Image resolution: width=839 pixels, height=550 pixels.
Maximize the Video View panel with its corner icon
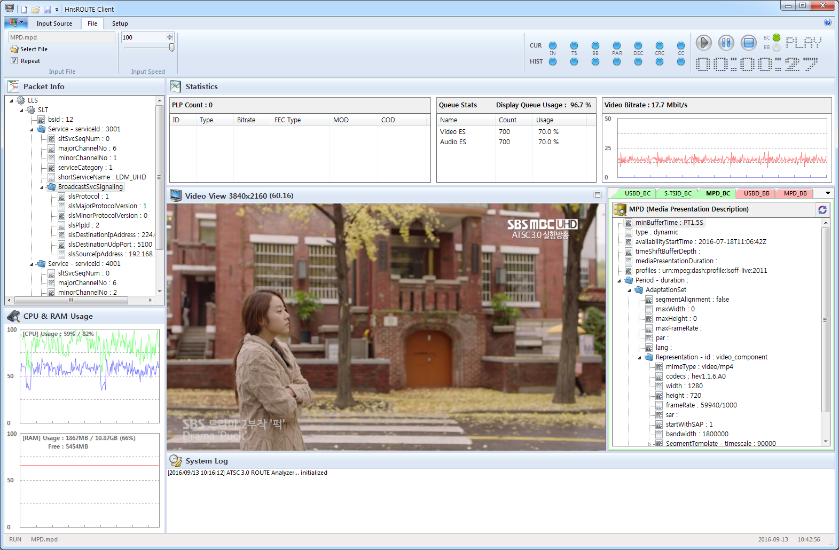point(598,195)
